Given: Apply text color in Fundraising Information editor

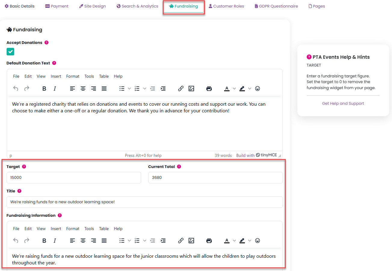Looking at the screenshot, I should click(227, 241).
